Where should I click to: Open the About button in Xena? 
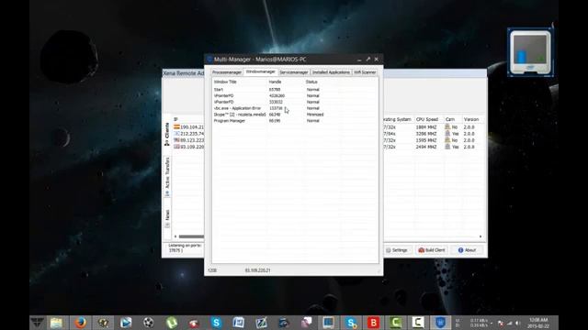tap(467, 250)
